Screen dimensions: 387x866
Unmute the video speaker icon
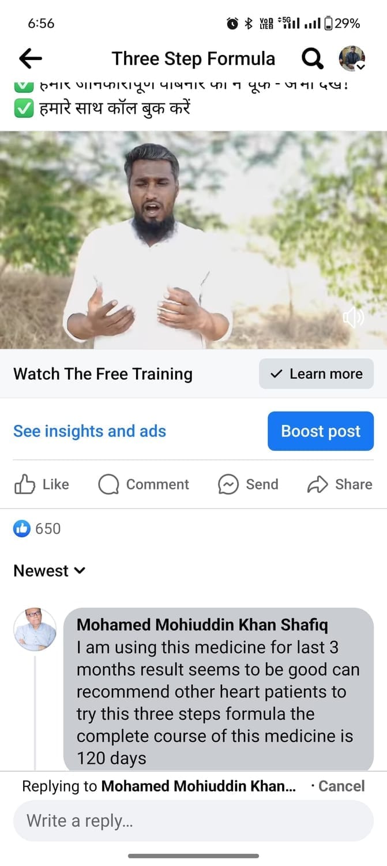(353, 318)
